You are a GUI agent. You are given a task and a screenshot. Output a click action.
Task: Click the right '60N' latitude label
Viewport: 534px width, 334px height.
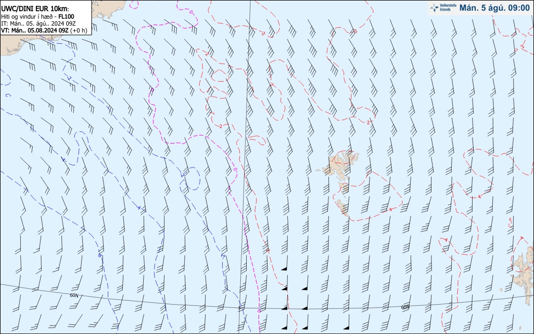tap(405, 307)
